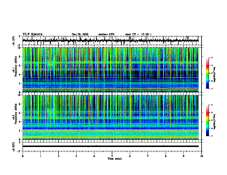
Task: Click the ch.2 spectrogram color scale bar
Action: point(207,120)
